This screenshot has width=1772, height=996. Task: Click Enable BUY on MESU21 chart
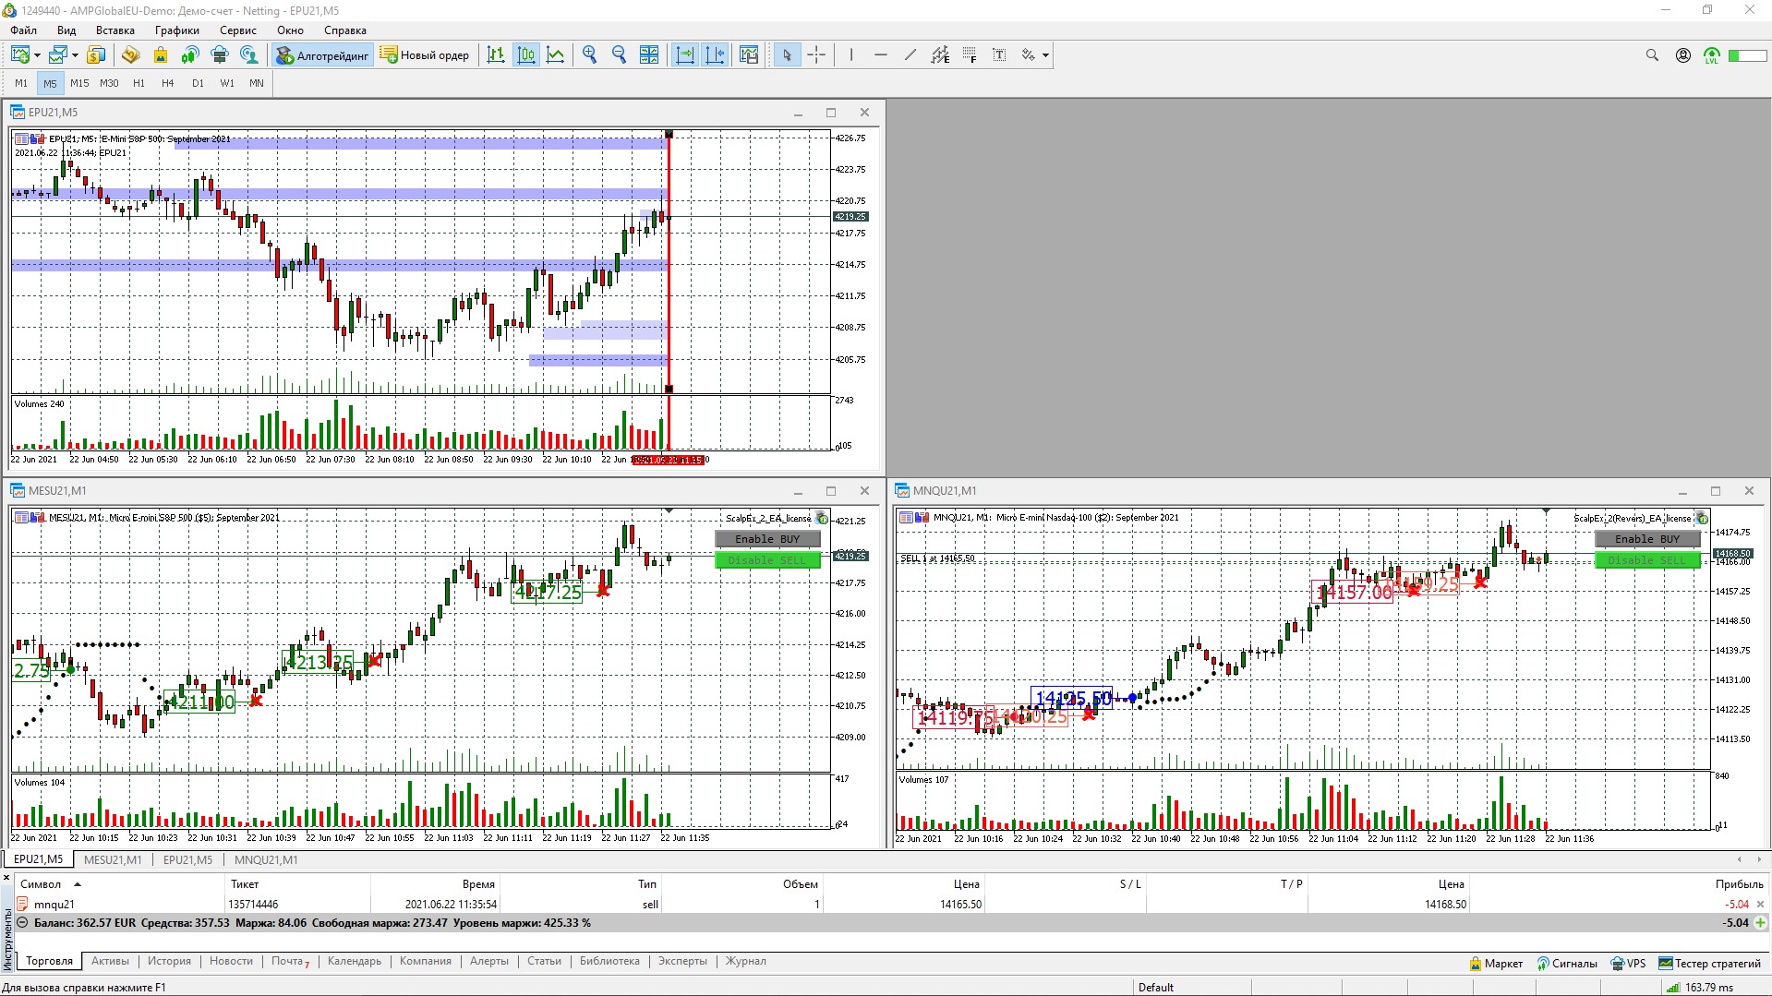pyautogui.click(x=767, y=539)
